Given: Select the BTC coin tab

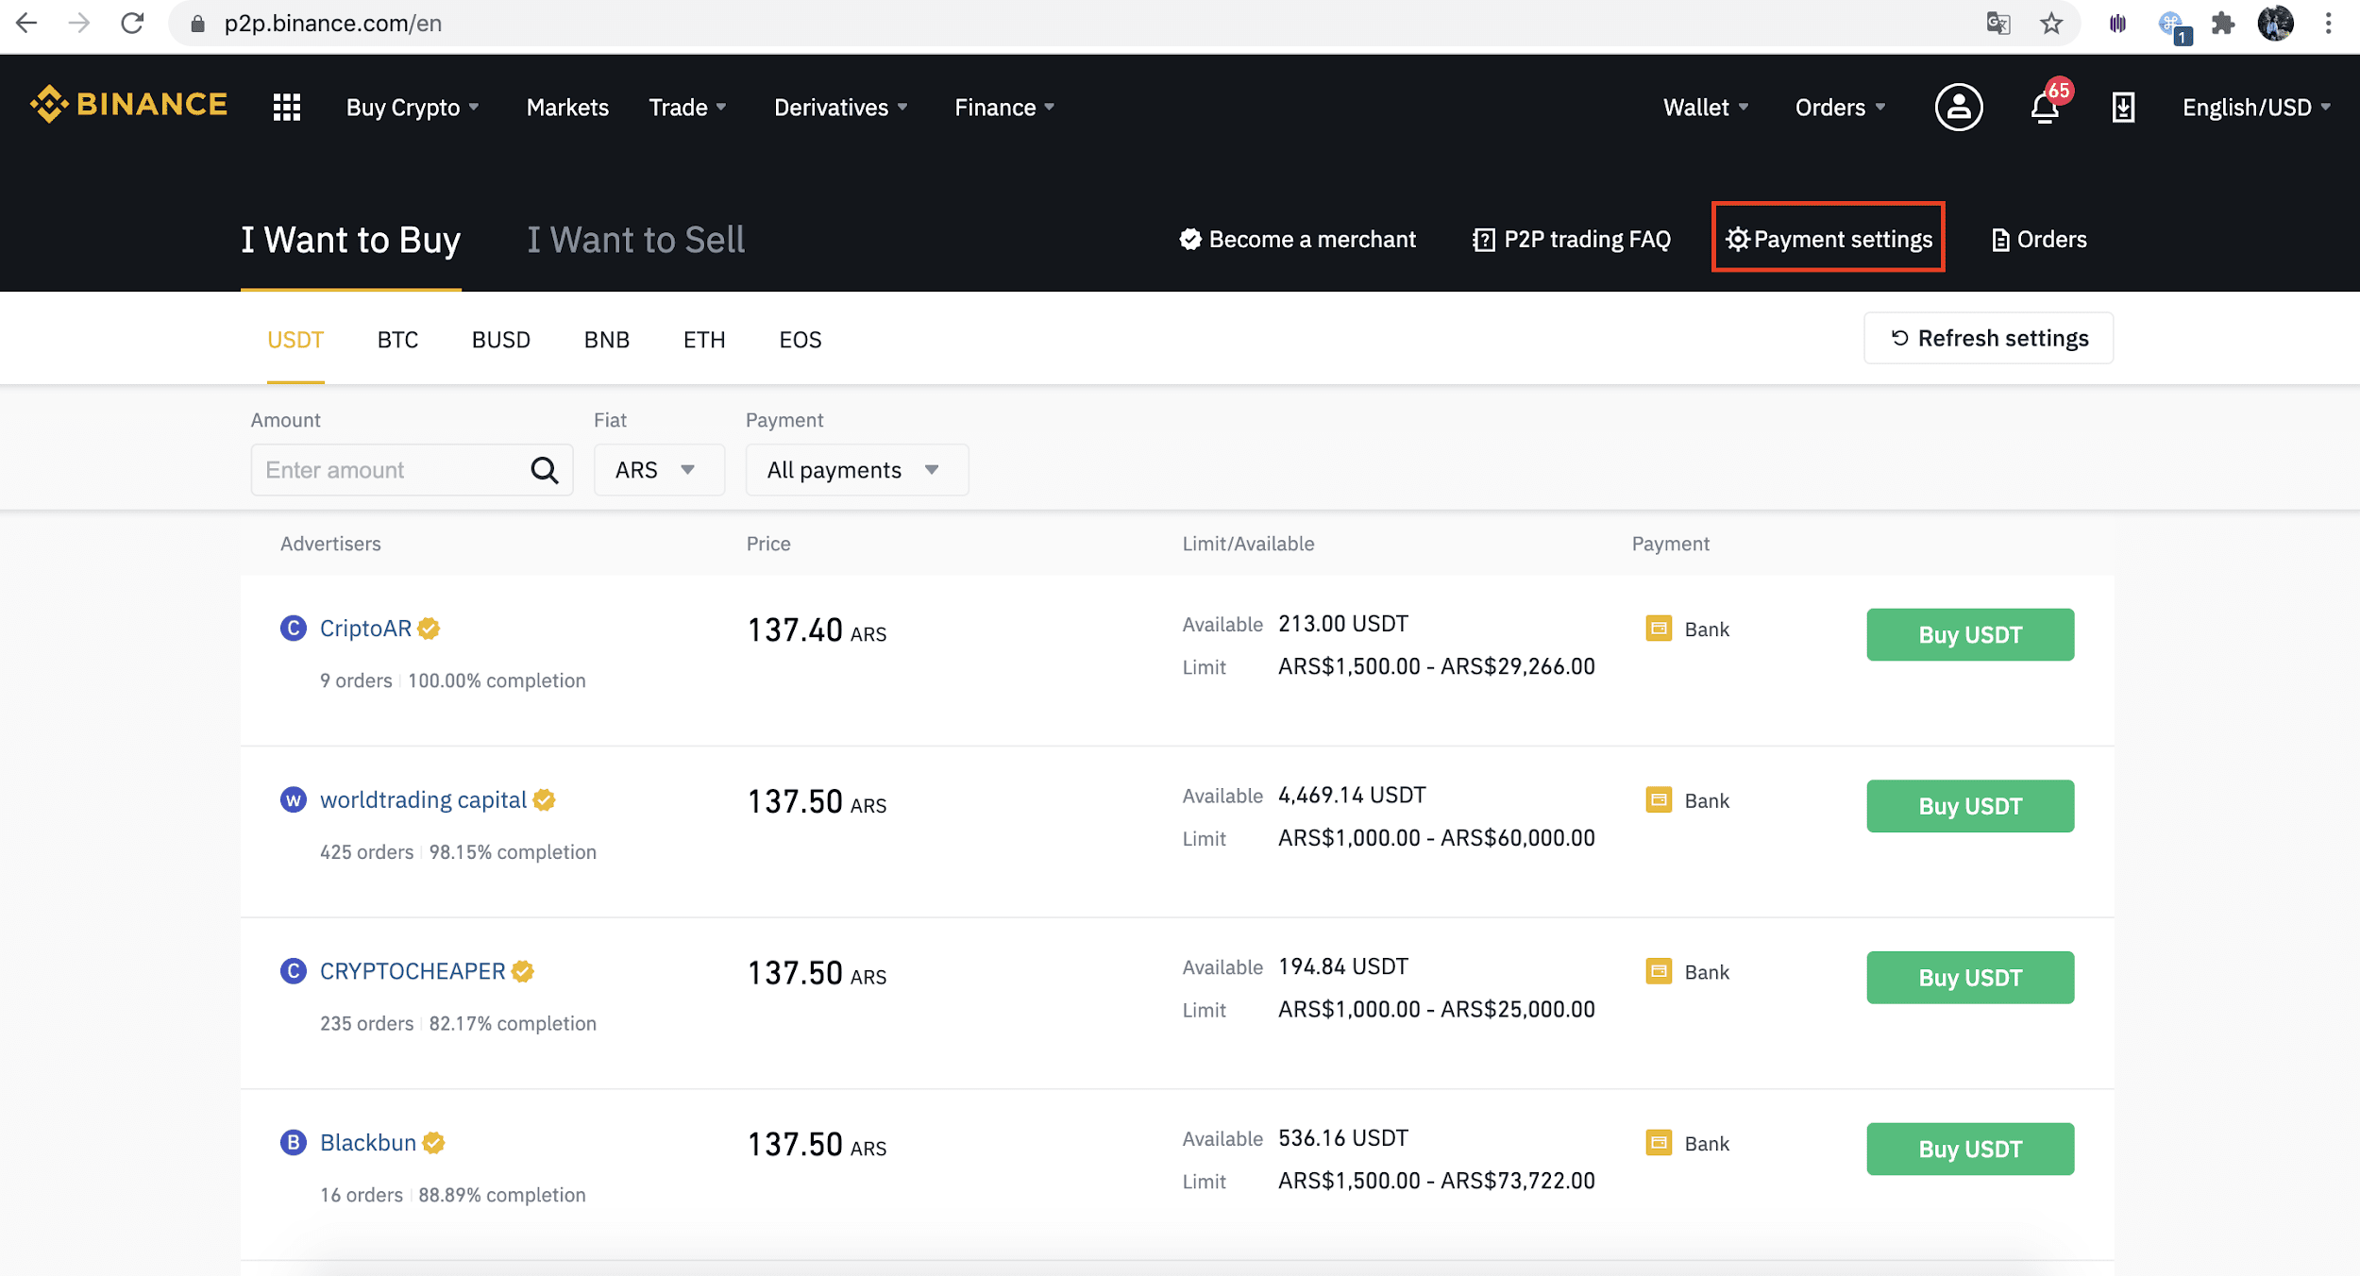Looking at the screenshot, I should click(x=397, y=340).
